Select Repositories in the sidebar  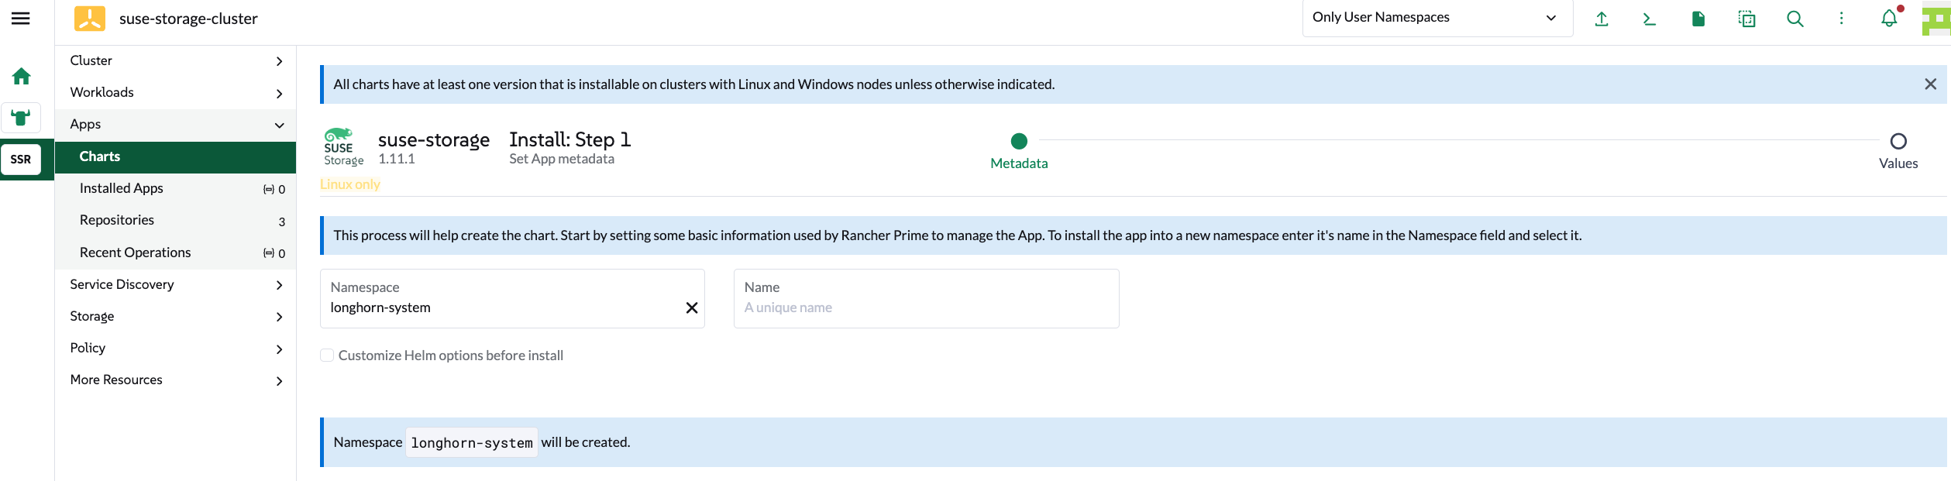tap(117, 220)
